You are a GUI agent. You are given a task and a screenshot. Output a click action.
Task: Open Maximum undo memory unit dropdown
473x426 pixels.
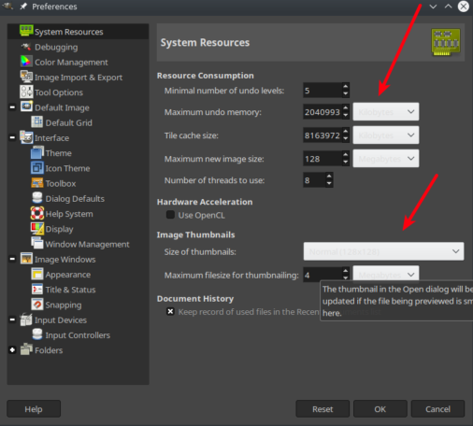386,111
